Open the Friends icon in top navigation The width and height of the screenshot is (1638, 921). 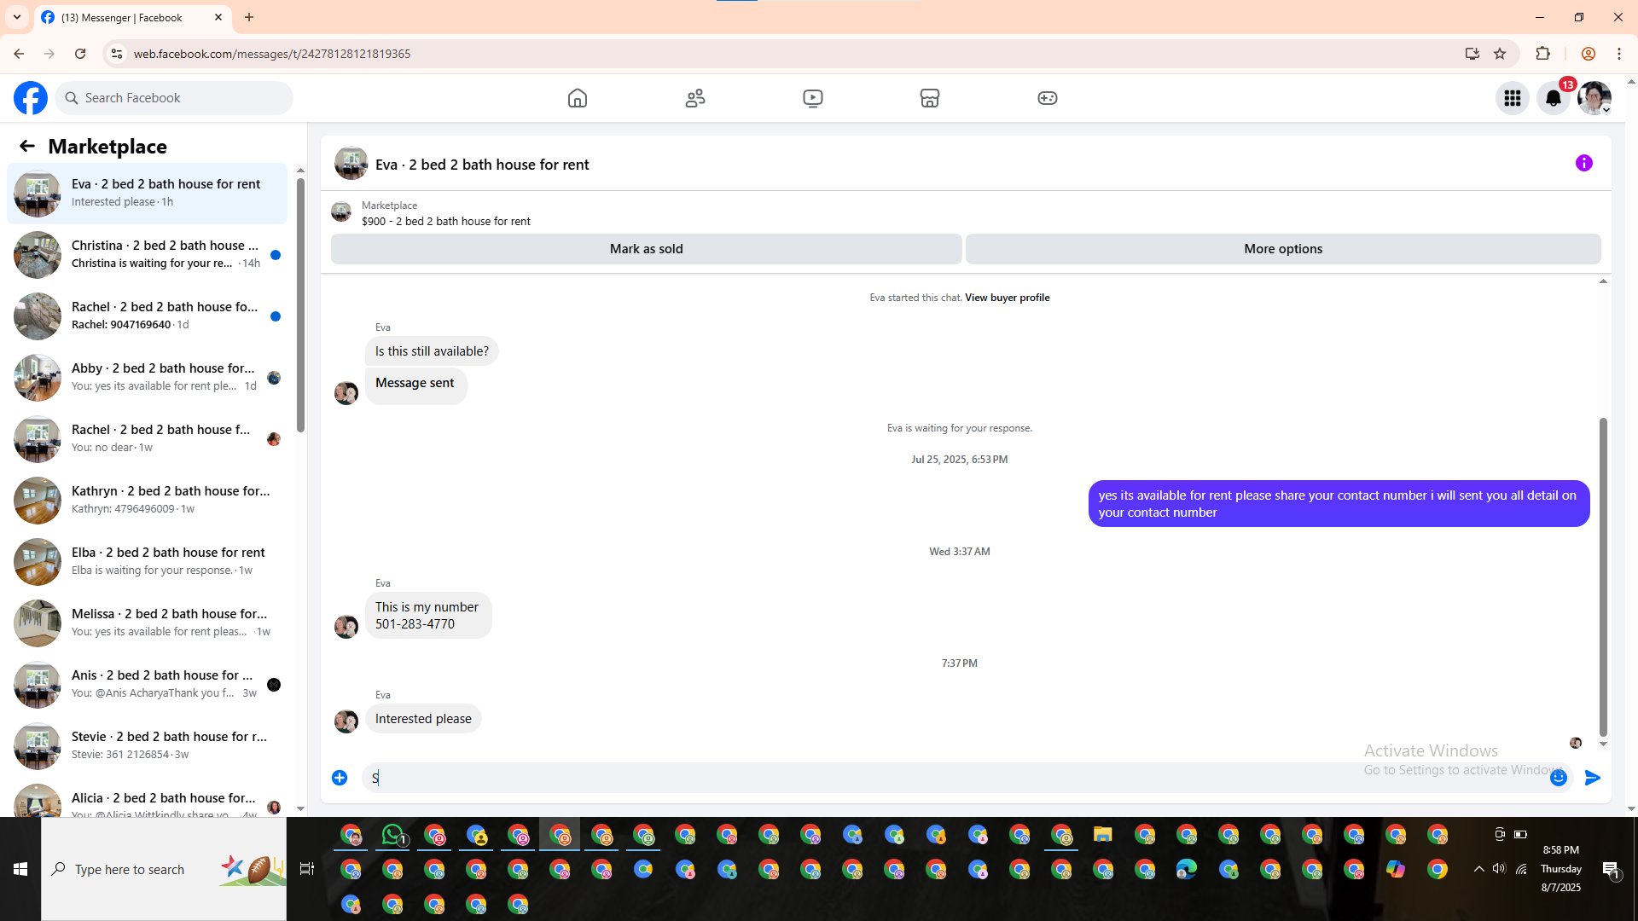pyautogui.click(x=695, y=98)
